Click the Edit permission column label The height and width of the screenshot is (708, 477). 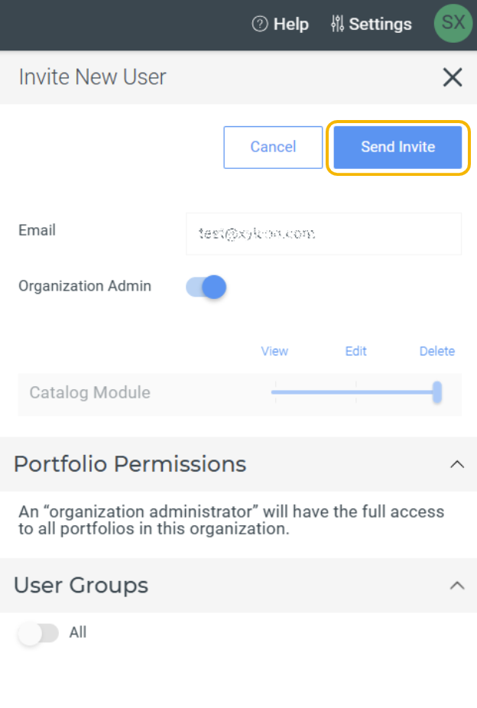click(x=355, y=351)
